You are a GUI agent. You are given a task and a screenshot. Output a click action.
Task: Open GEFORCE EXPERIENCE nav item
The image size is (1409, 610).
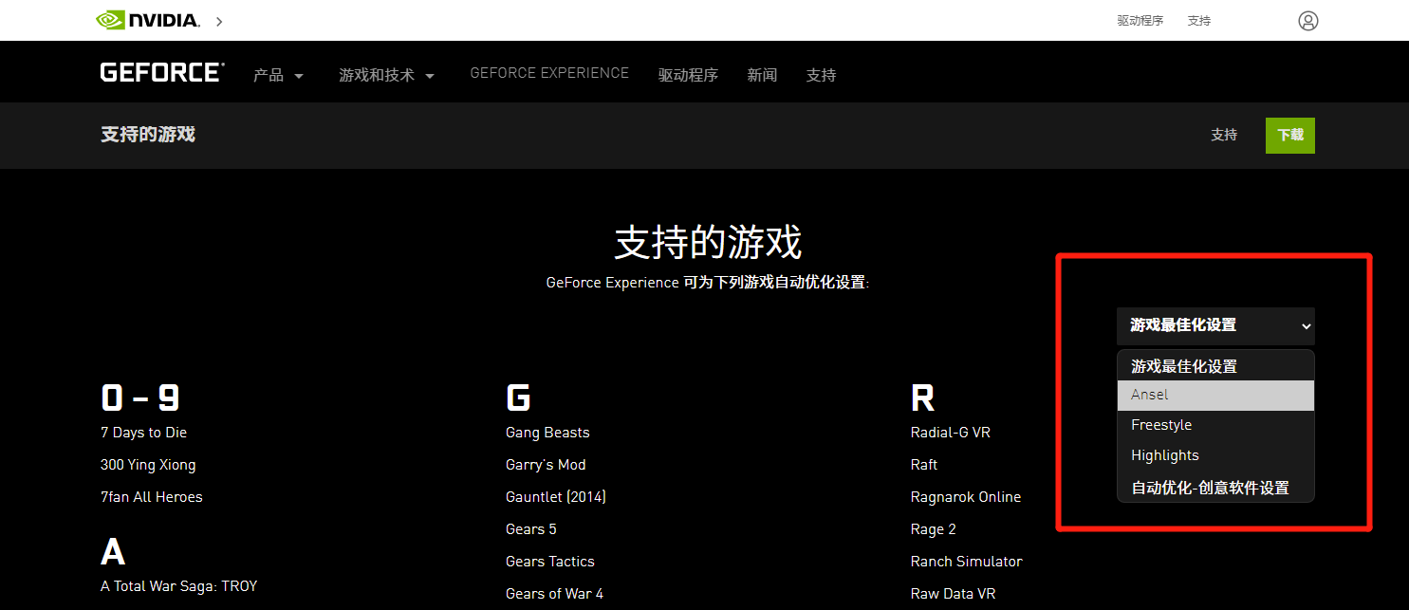point(549,73)
